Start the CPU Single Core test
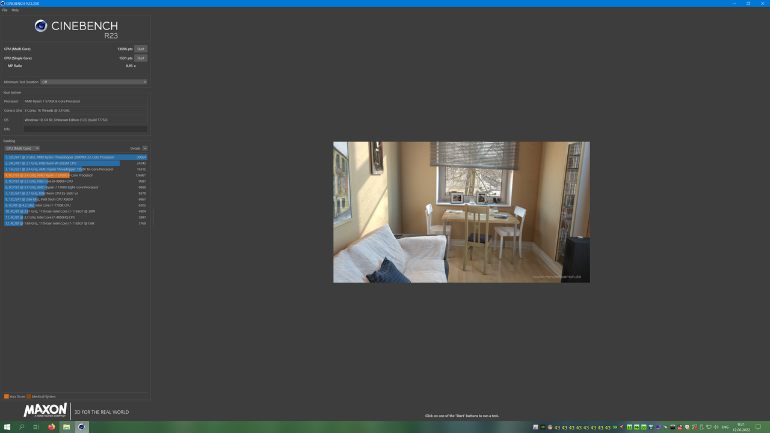770x433 pixels. [140, 58]
